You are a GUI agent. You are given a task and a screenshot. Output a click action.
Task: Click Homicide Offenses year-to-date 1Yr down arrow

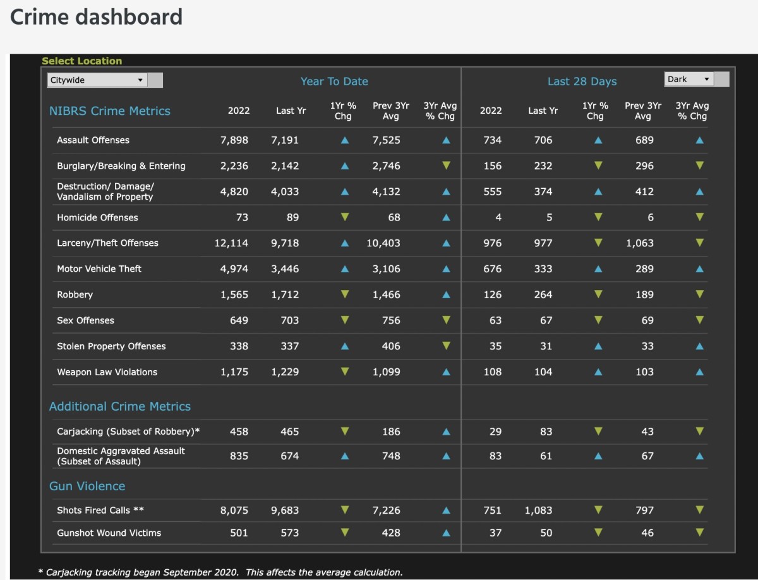[344, 217]
